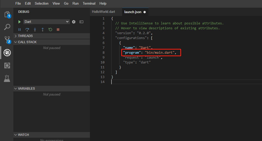Screen dimensions: 262x141
Task: Select the Debug view icon
Action: (7, 53)
